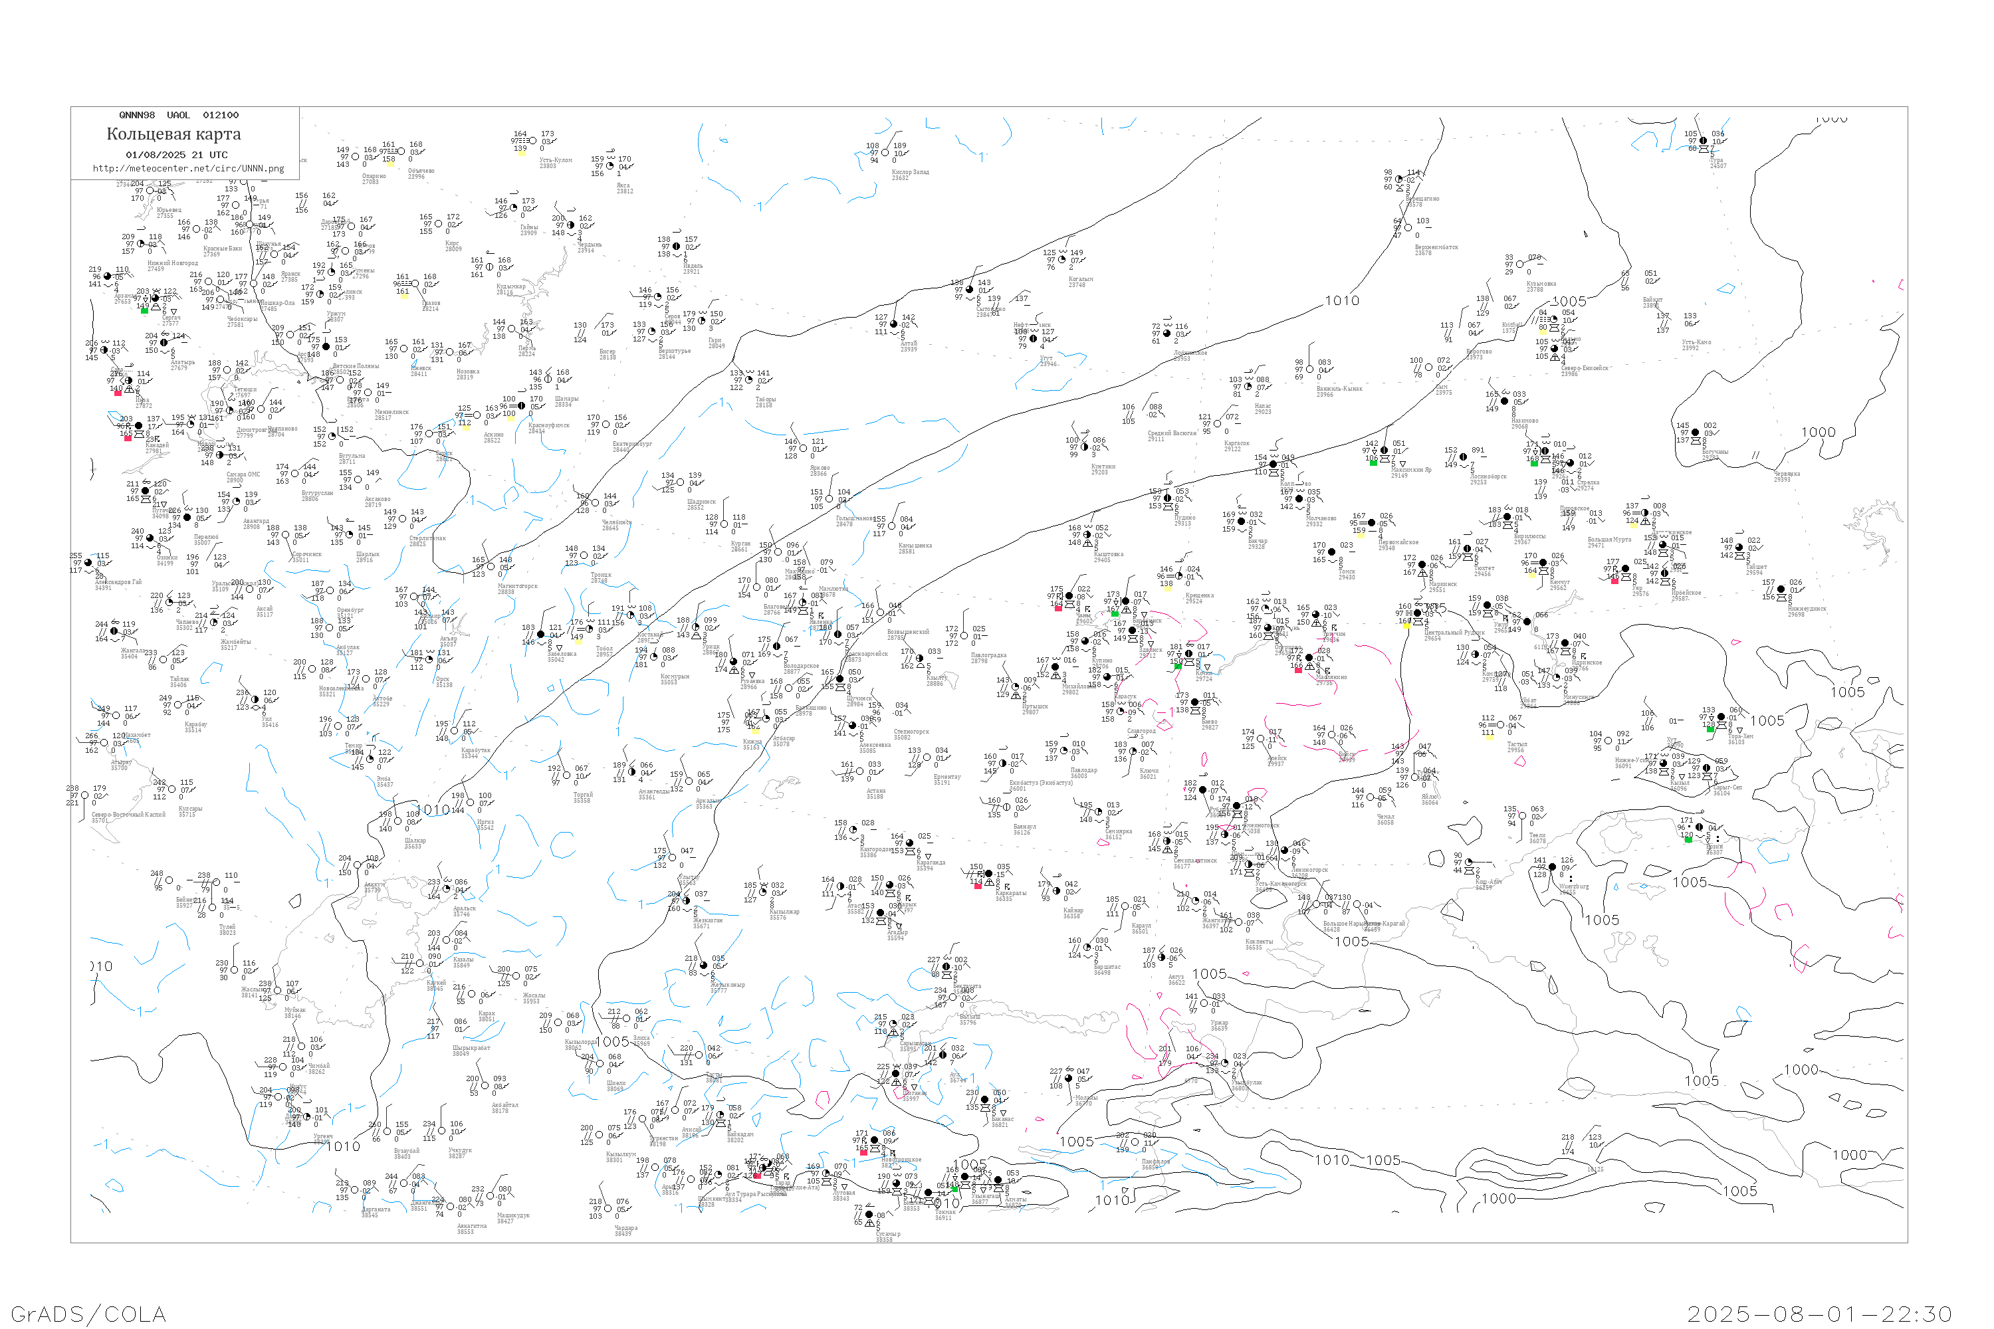Click the meteocenter.net/circ/UNNN.png URL
This screenshot has width=1994, height=1329.
[x=188, y=169]
